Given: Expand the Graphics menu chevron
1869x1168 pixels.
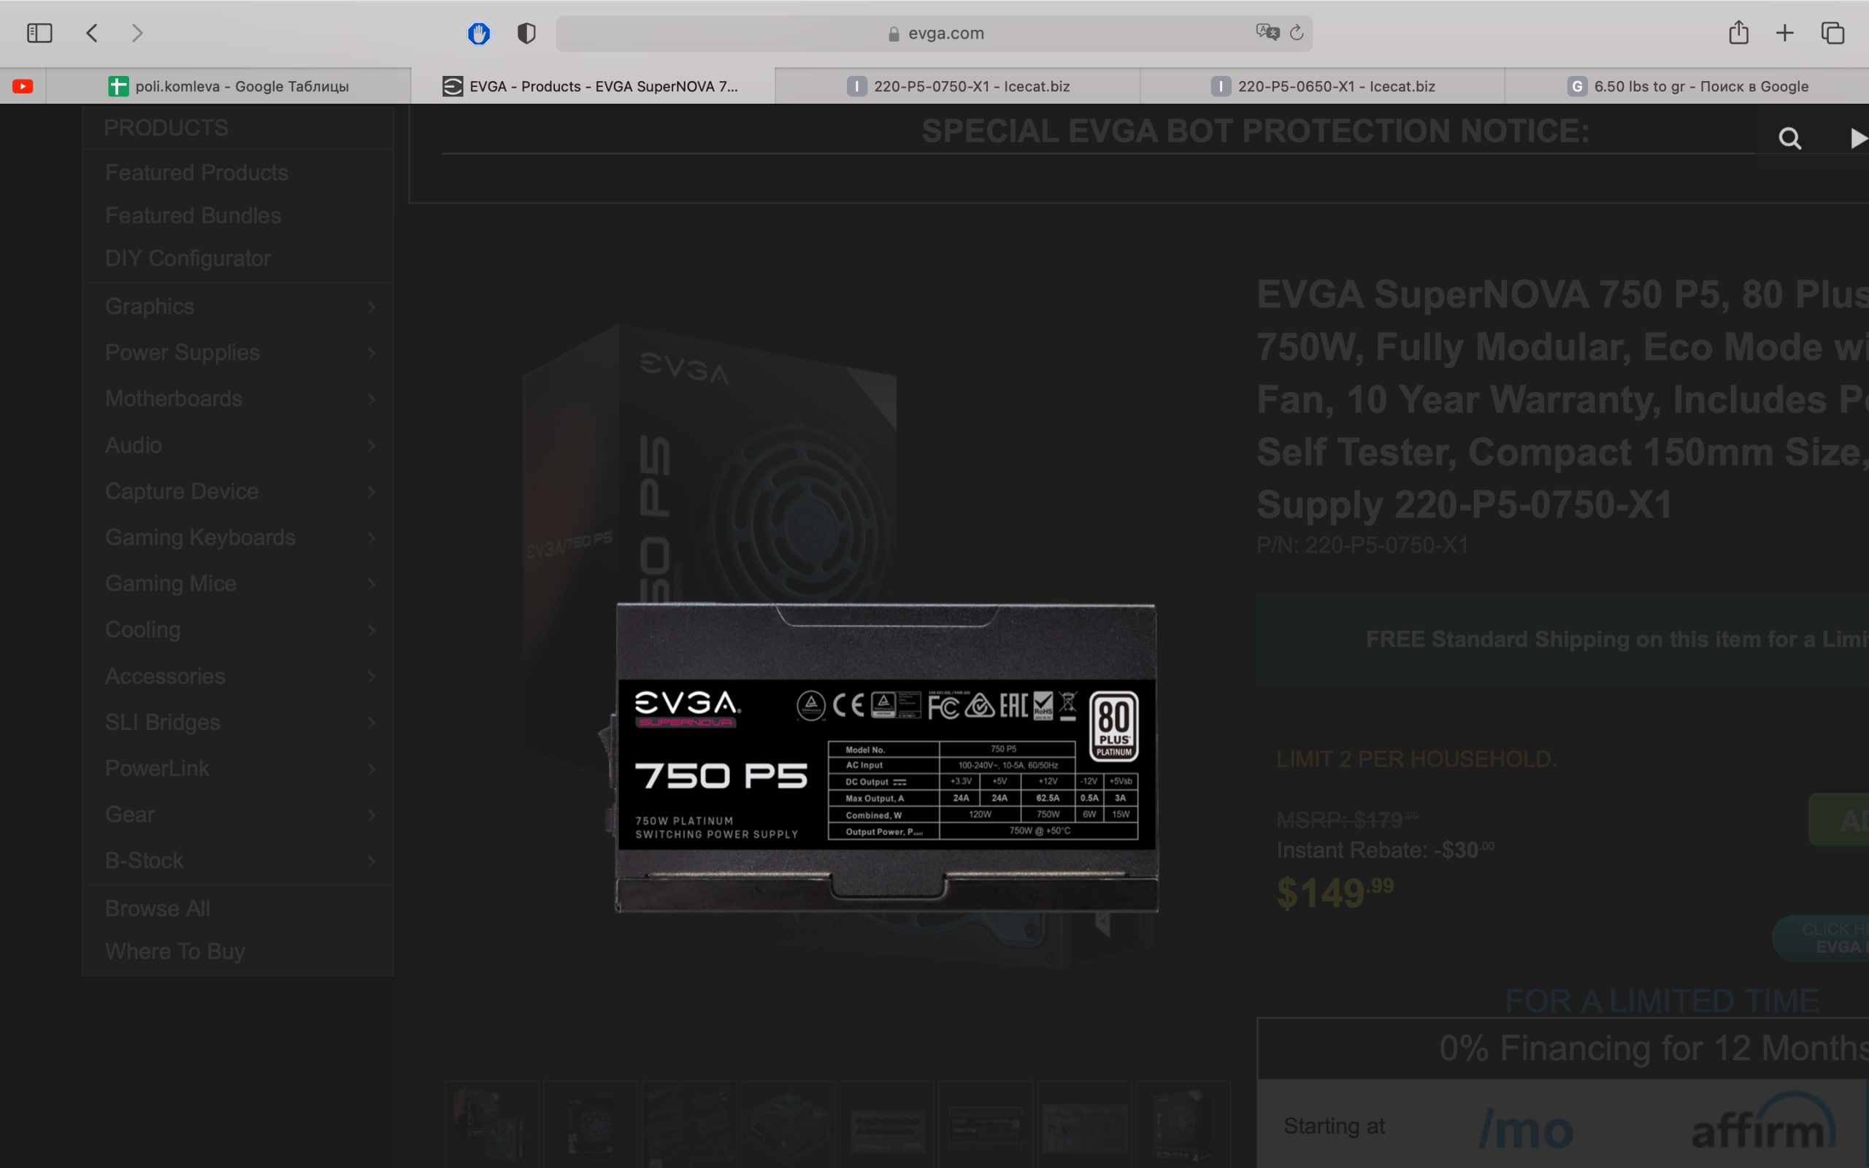Looking at the screenshot, I should (x=372, y=307).
